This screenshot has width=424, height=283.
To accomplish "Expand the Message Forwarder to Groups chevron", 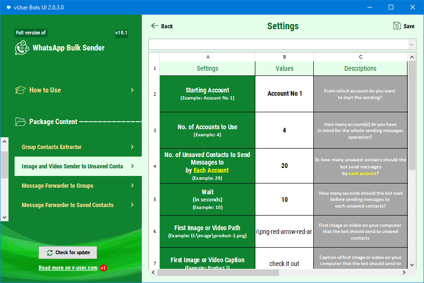I will point(132,185).
